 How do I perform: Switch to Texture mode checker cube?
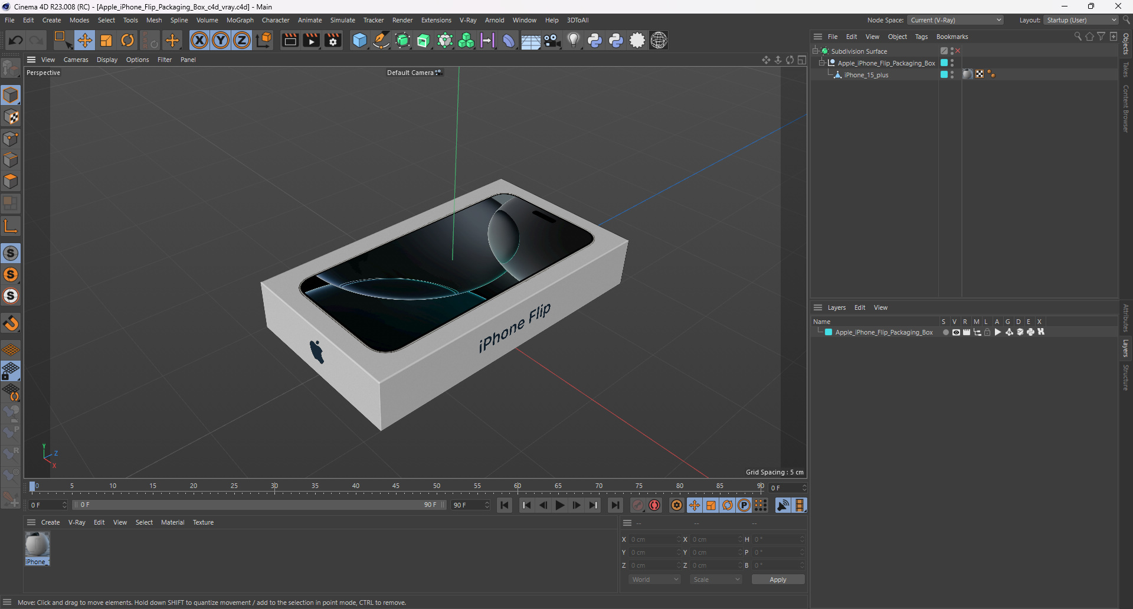point(11,117)
